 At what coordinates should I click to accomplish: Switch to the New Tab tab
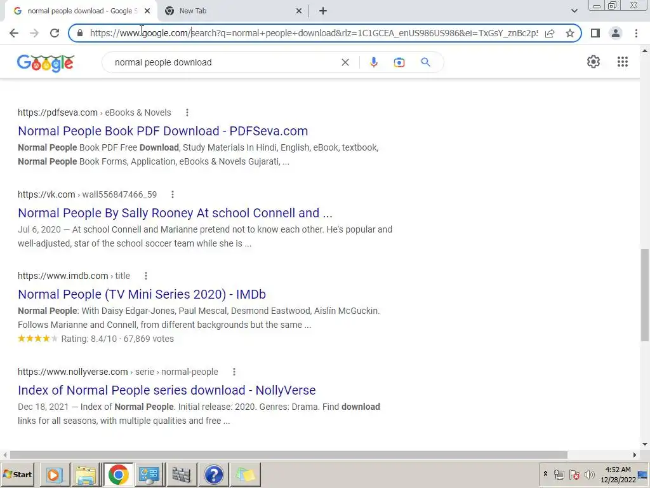[x=234, y=11]
